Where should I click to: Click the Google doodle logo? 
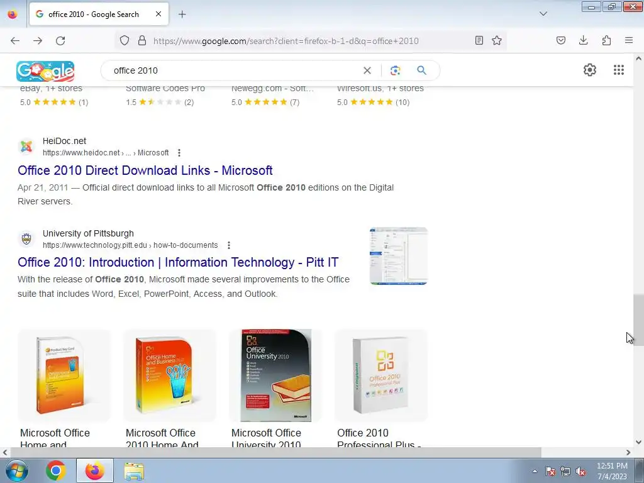click(x=45, y=71)
